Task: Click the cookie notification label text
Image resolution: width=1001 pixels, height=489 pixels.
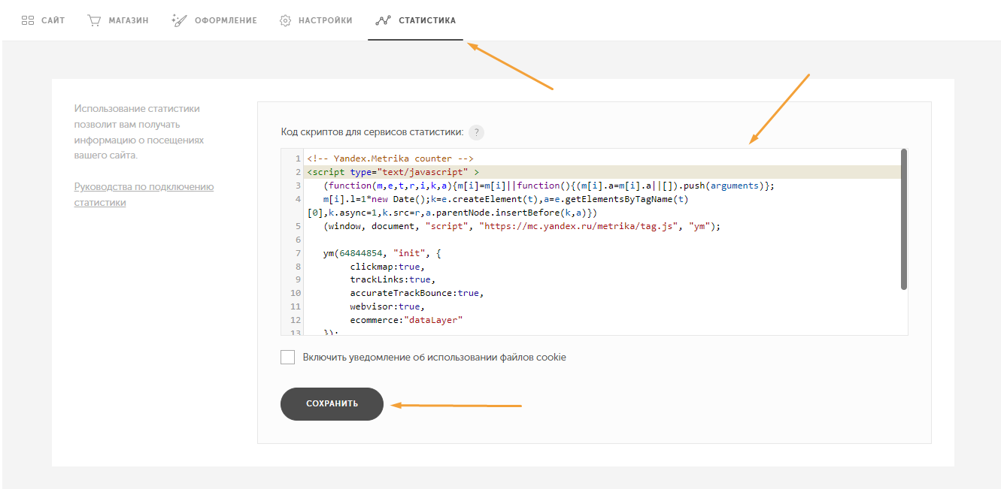Action: tap(435, 358)
